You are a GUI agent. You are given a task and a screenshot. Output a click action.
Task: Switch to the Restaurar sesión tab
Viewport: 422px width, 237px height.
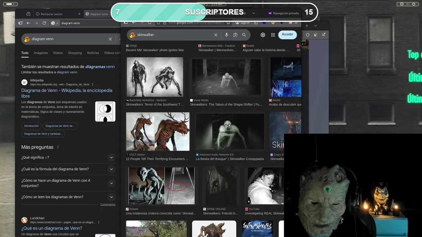pyautogui.click(x=58, y=14)
